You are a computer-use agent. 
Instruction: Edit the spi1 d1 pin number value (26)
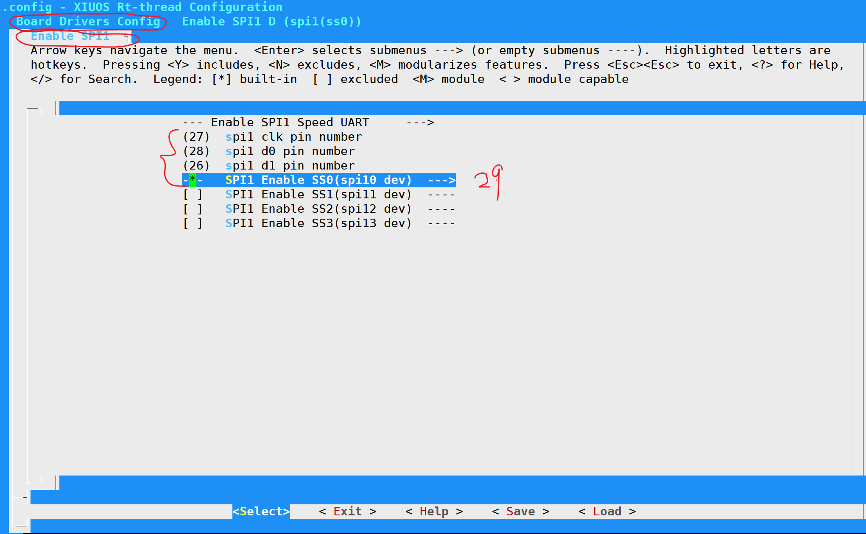coord(196,166)
